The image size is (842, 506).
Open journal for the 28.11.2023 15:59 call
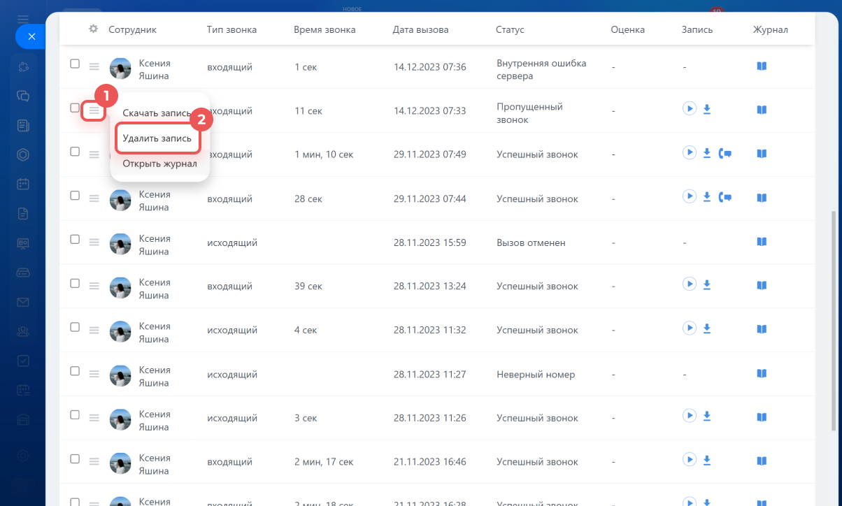(x=762, y=241)
